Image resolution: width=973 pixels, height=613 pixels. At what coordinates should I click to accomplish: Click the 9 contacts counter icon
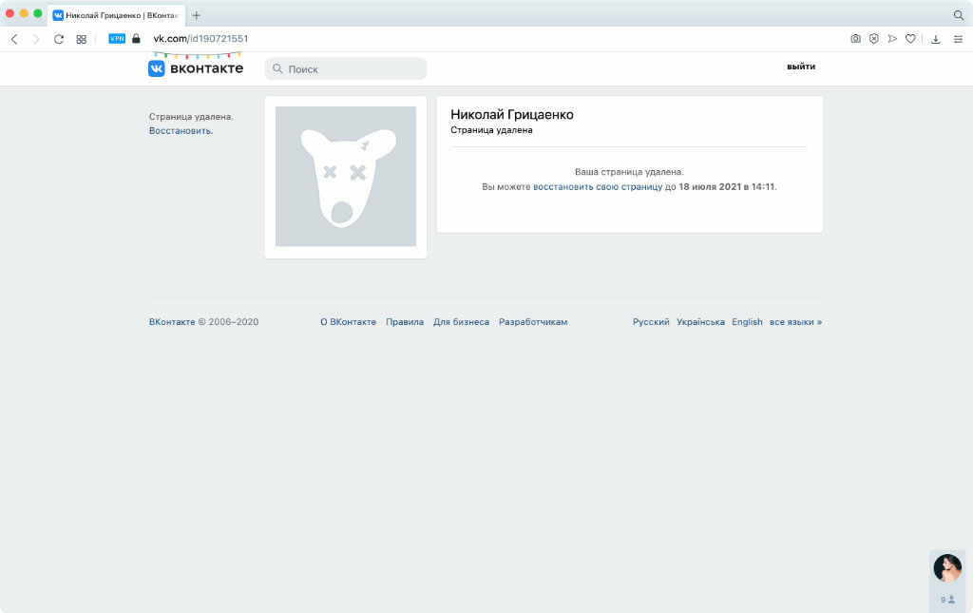coord(947,600)
